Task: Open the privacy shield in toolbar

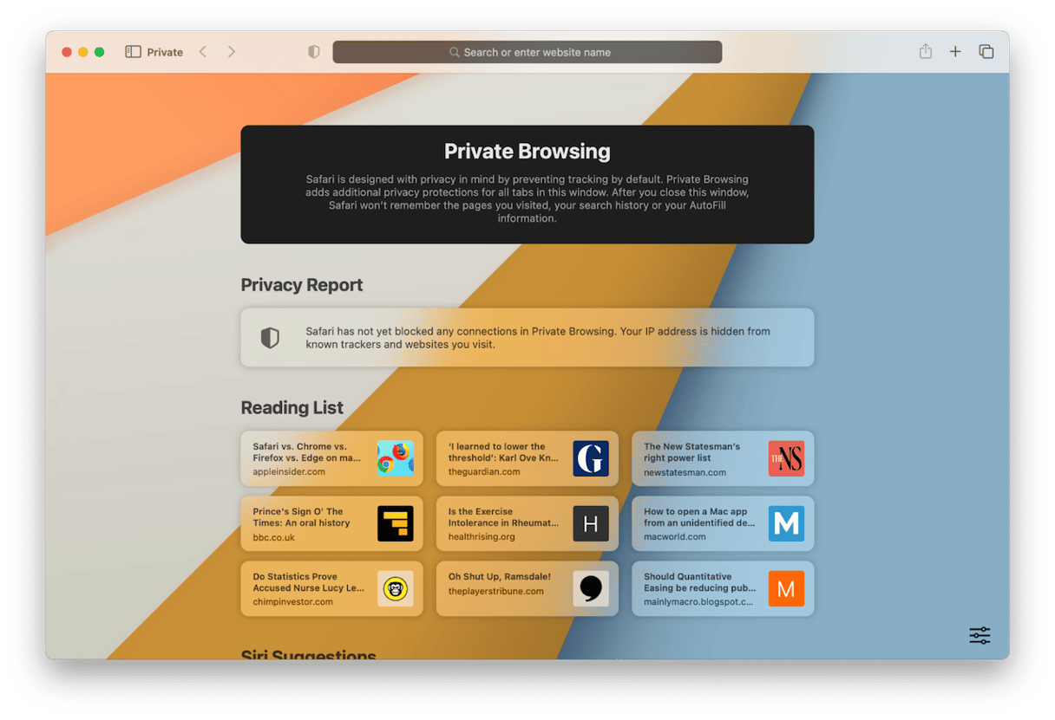Action: coord(314,52)
